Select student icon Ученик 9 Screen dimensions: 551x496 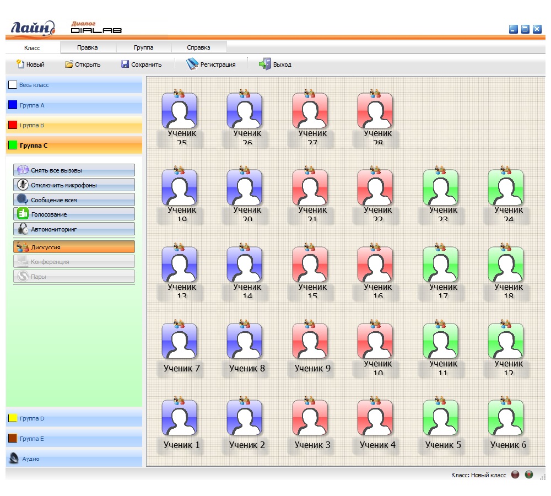(310, 341)
